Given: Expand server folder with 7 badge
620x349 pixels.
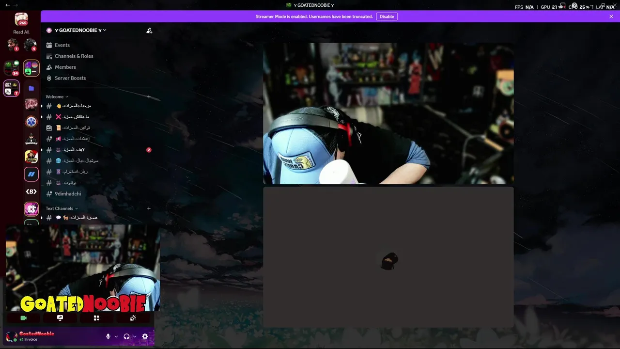Looking at the screenshot, I should pos(11,88).
